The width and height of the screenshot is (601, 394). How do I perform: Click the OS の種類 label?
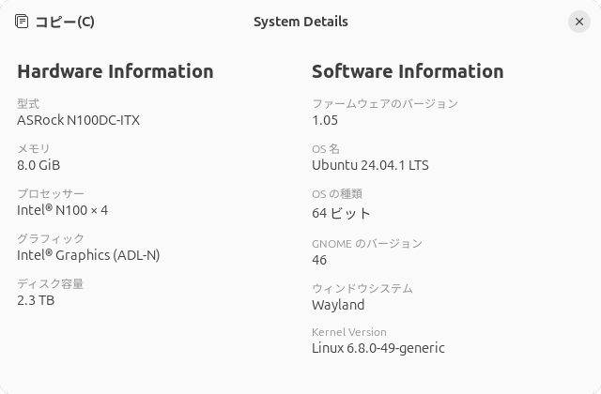pyautogui.click(x=337, y=194)
